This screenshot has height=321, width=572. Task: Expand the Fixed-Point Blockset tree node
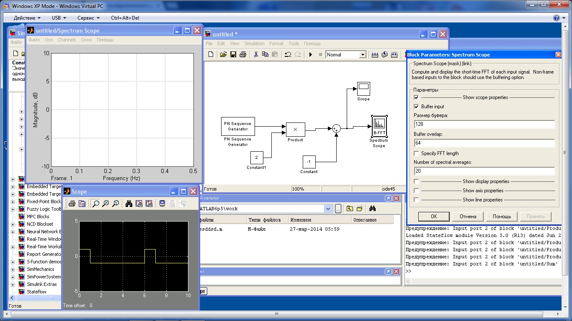[x=13, y=201]
